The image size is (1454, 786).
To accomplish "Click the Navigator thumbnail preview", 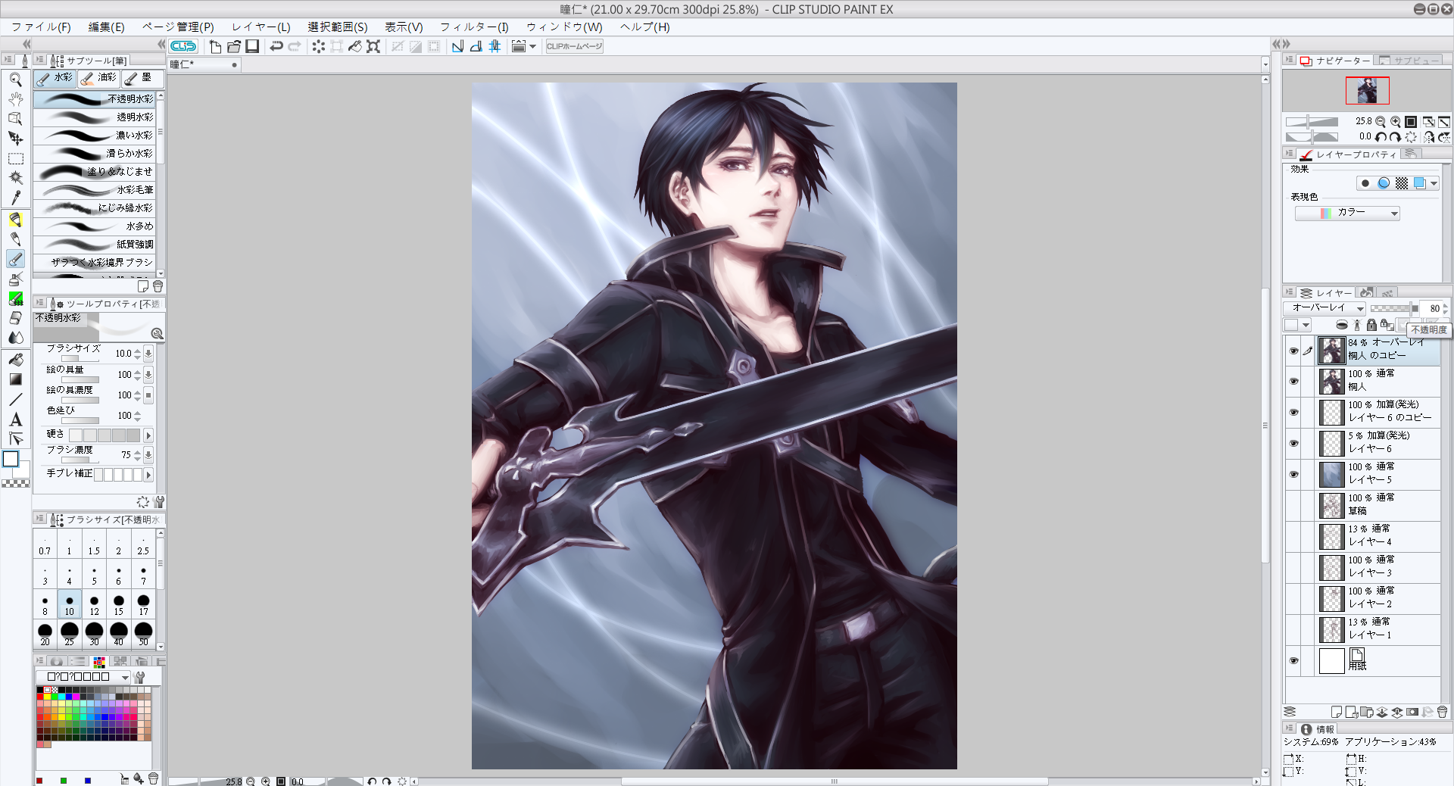I will pos(1367,91).
